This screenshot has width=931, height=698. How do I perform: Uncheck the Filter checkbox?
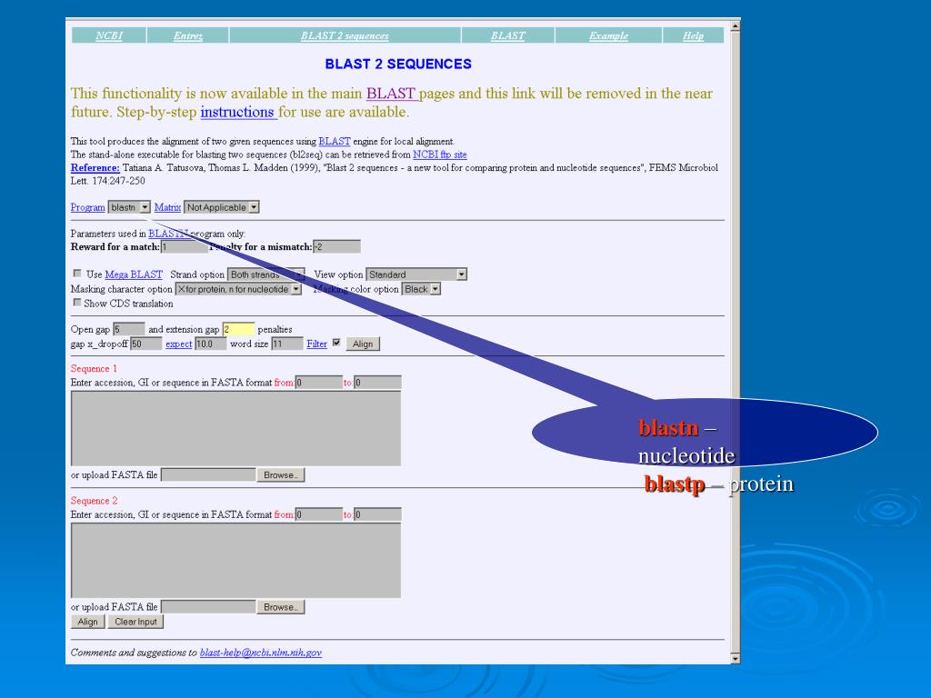(336, 343)
